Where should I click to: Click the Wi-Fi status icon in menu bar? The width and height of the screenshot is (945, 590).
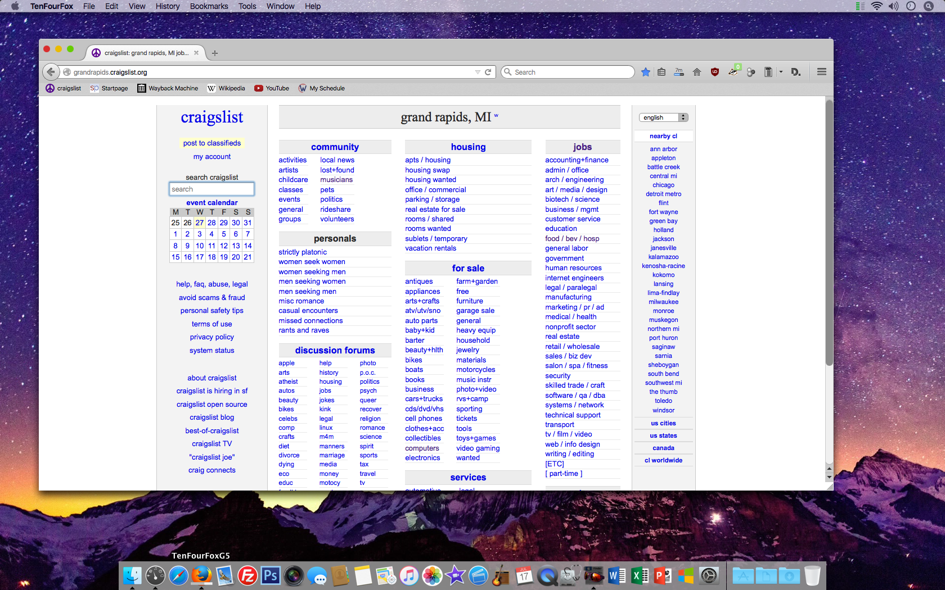pyautogui.click(x=876, y=6)
